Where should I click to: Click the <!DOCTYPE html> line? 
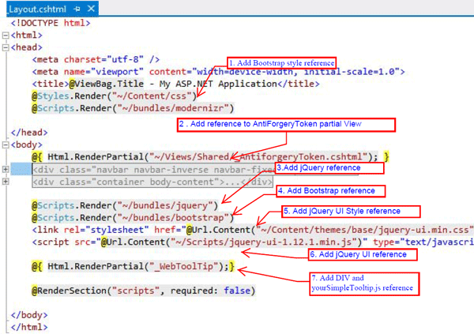(x=51, y=23)
